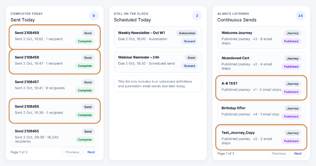316x166 pixels.
Task: Click Send tag on Send 2108459
Action: click(88, 33)
